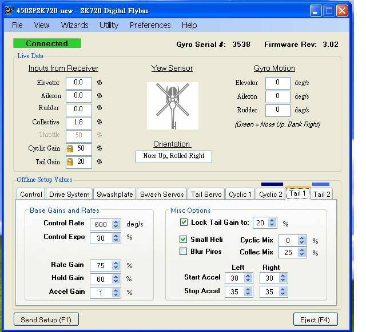Decrease Control Rate with down arrow
Viewport: 366px width, 332px height.
click(116, 227)
